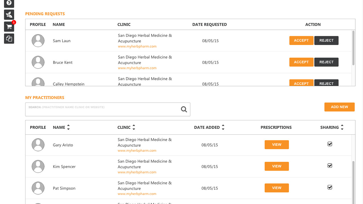
Task: Open Kim Spencer's profile avatar
Action: pyautogui.click(x=38, y=167)
